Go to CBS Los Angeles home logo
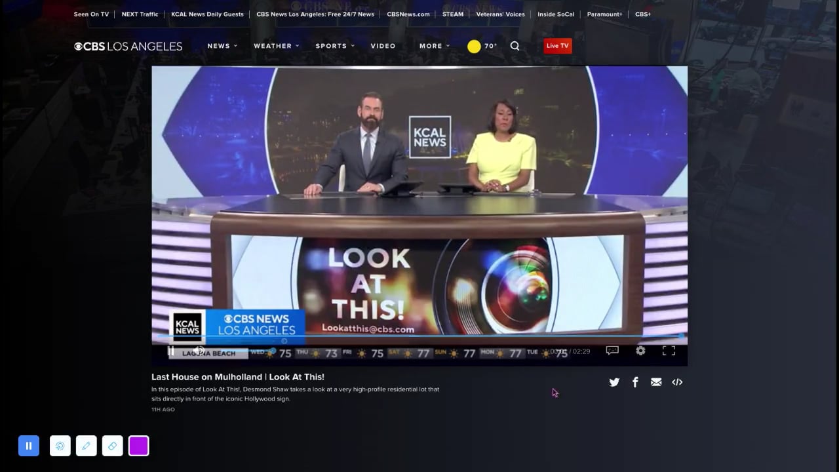The height and width of the screenshot is (472, 839). [128, 47]
